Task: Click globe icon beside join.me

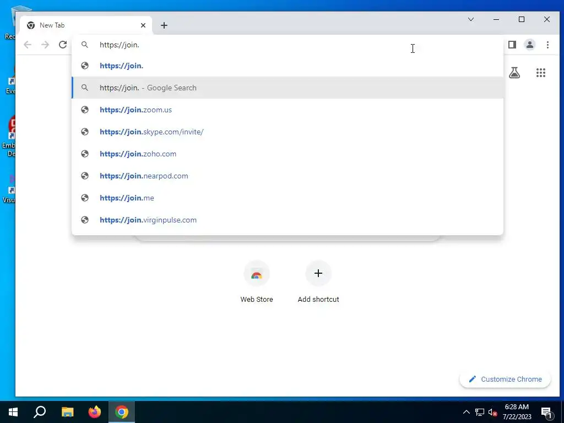Action: click(x=85, y=198)
